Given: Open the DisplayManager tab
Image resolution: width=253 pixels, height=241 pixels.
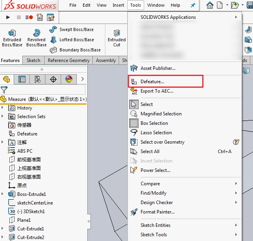Looking at the screenshot, I should tap(69, 79).
